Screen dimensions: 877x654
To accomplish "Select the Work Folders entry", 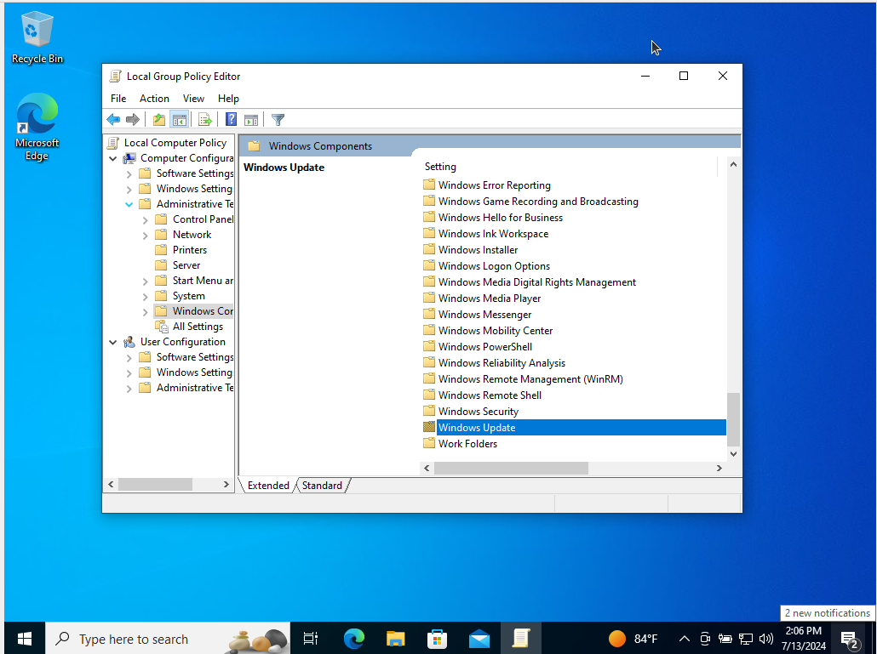I will click(467, 444).
